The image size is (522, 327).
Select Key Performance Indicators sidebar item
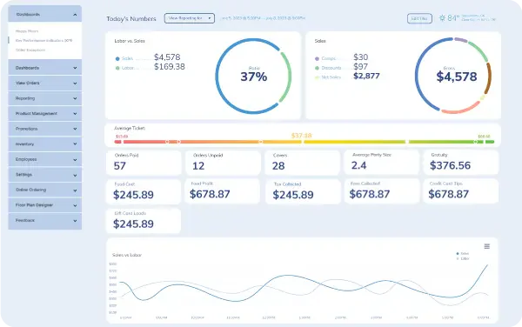pos(43,41)
